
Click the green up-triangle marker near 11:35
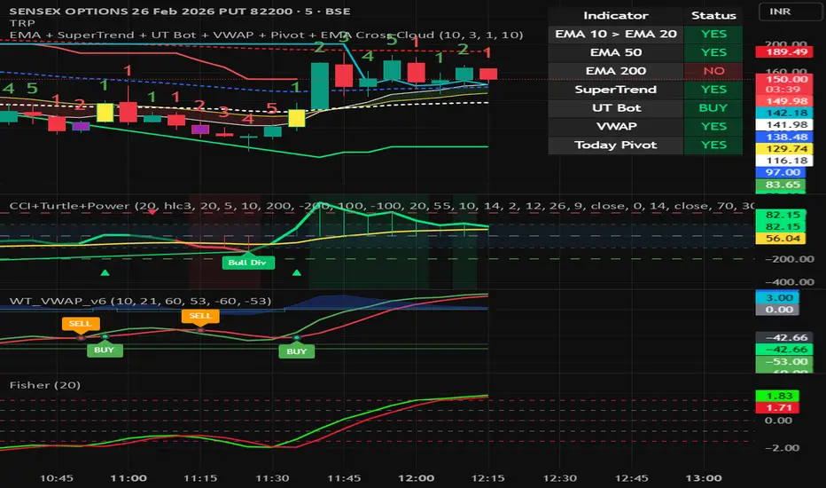(x=297, y=272)
